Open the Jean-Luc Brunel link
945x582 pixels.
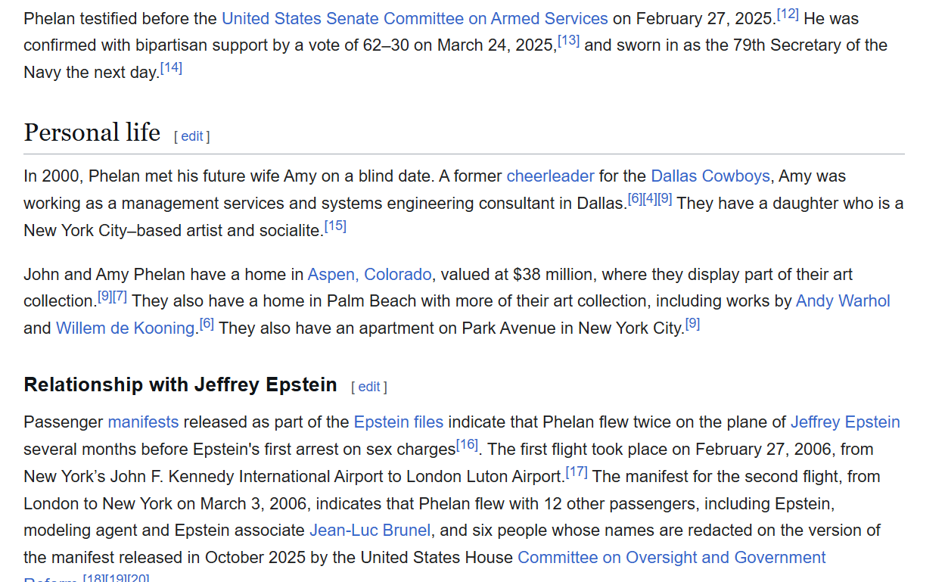pyautogui.click(x=370, y=531)
